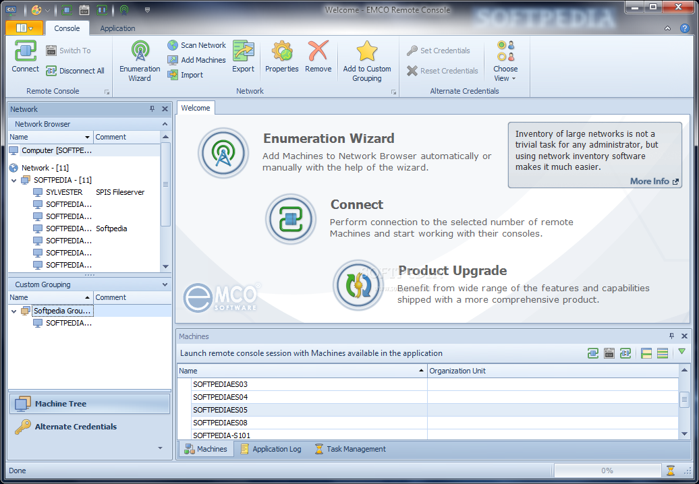Click the Machine Tree navigation button
This screenshot has width=699, height=484.
click(x=90, y=403)
